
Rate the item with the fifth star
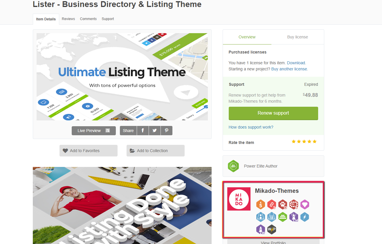pyautogui.click(x=315, y=142)
